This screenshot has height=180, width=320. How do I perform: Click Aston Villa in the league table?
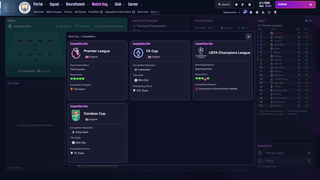(x=279, y=45)
